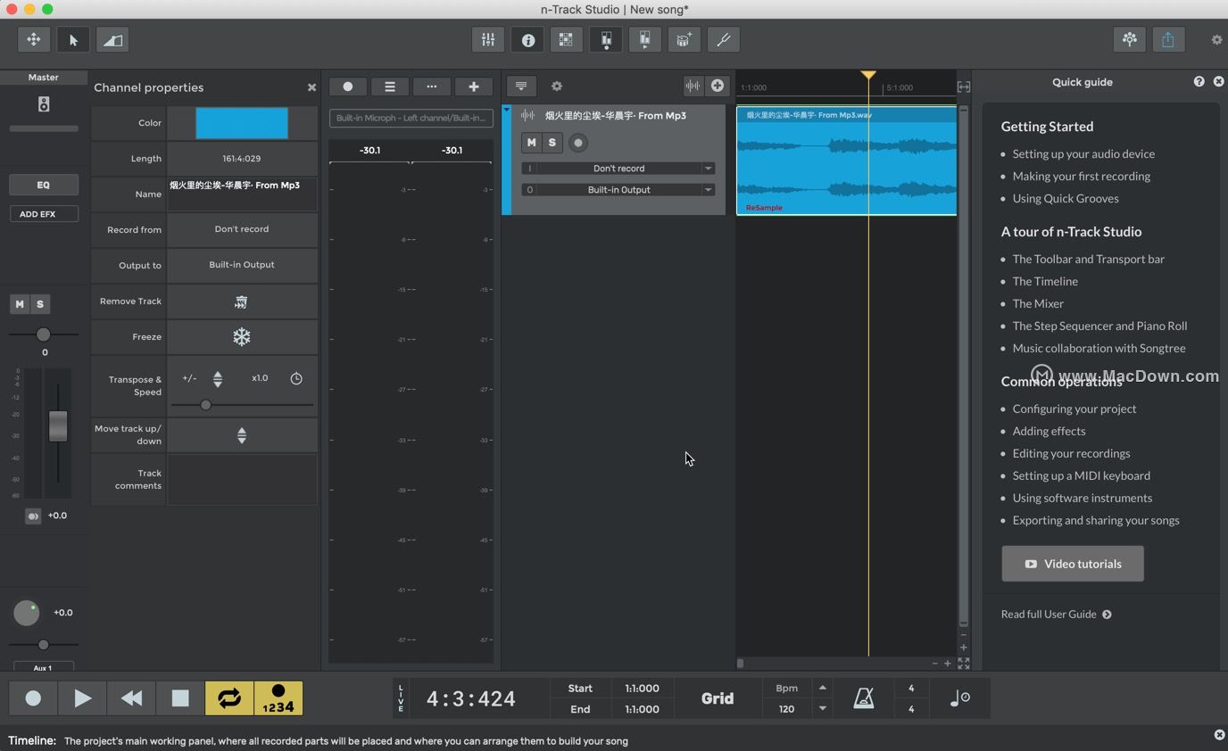Open Output to option in Channel properties
Image resolution: width=1228 pixels, height=751 pixels.
click(242, 265)
